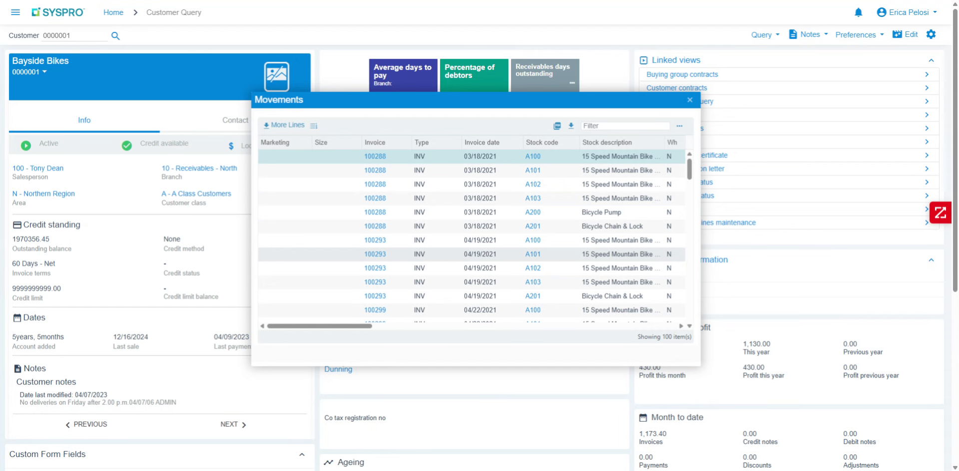Click the NEXT customer button
Image resolution: width=959 pixels, height=471 pixels.
point(233,425)
